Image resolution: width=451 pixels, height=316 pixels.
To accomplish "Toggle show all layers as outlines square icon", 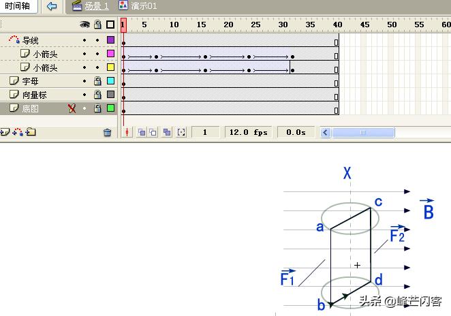I will (110, 25).
